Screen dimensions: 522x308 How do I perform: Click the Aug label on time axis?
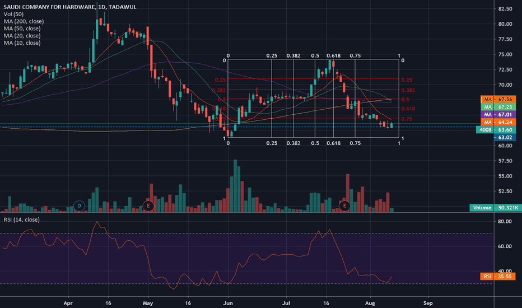pos(370,303)
